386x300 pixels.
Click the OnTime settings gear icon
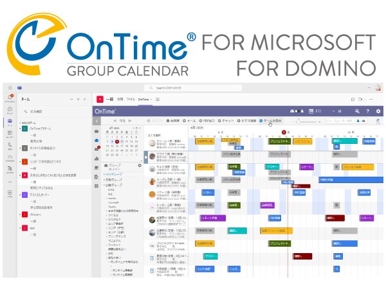378,111
